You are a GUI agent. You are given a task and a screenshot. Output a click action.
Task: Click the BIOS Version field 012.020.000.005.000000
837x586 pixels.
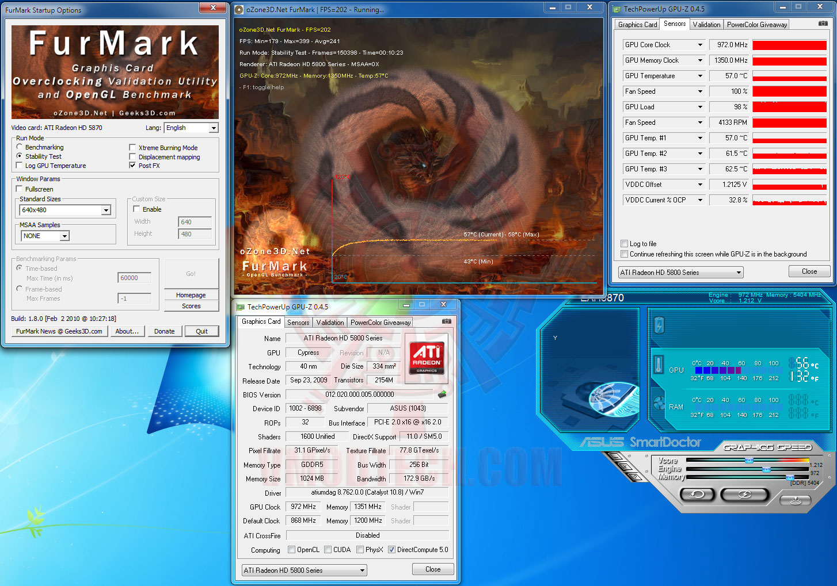[x=359, y=395]
